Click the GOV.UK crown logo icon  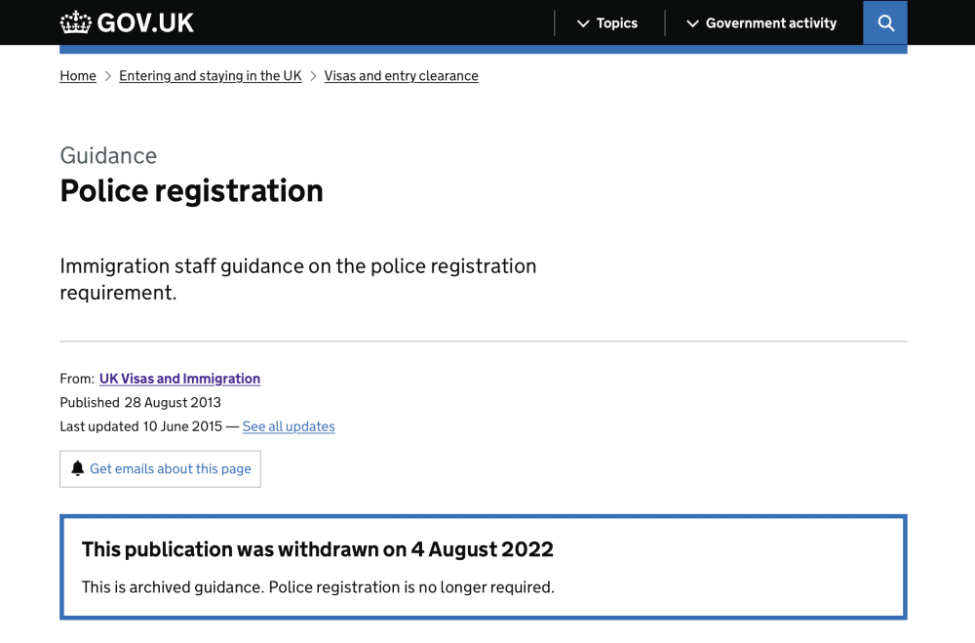(75, 21)
